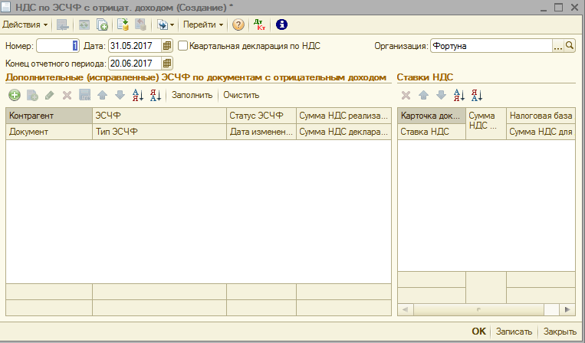Enable Квартальная декларация по НДС checkbox
Screen dimensions: 585x343
click(x=182, y=46)
